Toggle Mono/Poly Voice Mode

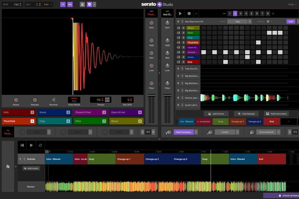[74, 100]
